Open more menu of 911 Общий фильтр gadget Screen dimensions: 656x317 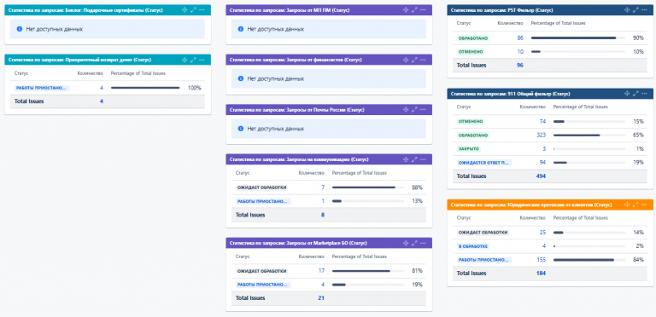click(645, 94)
